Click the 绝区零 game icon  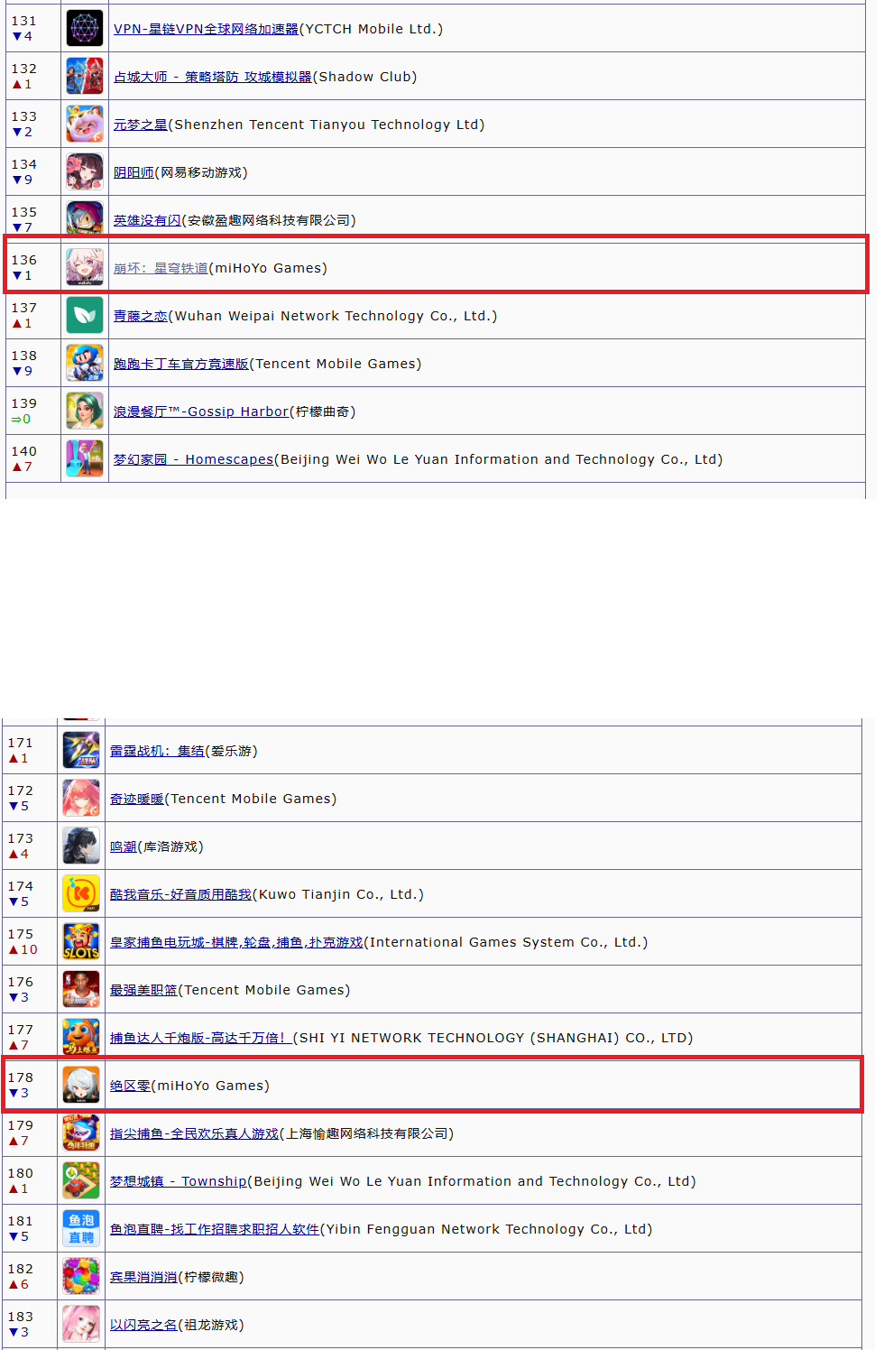(81, 1086)
